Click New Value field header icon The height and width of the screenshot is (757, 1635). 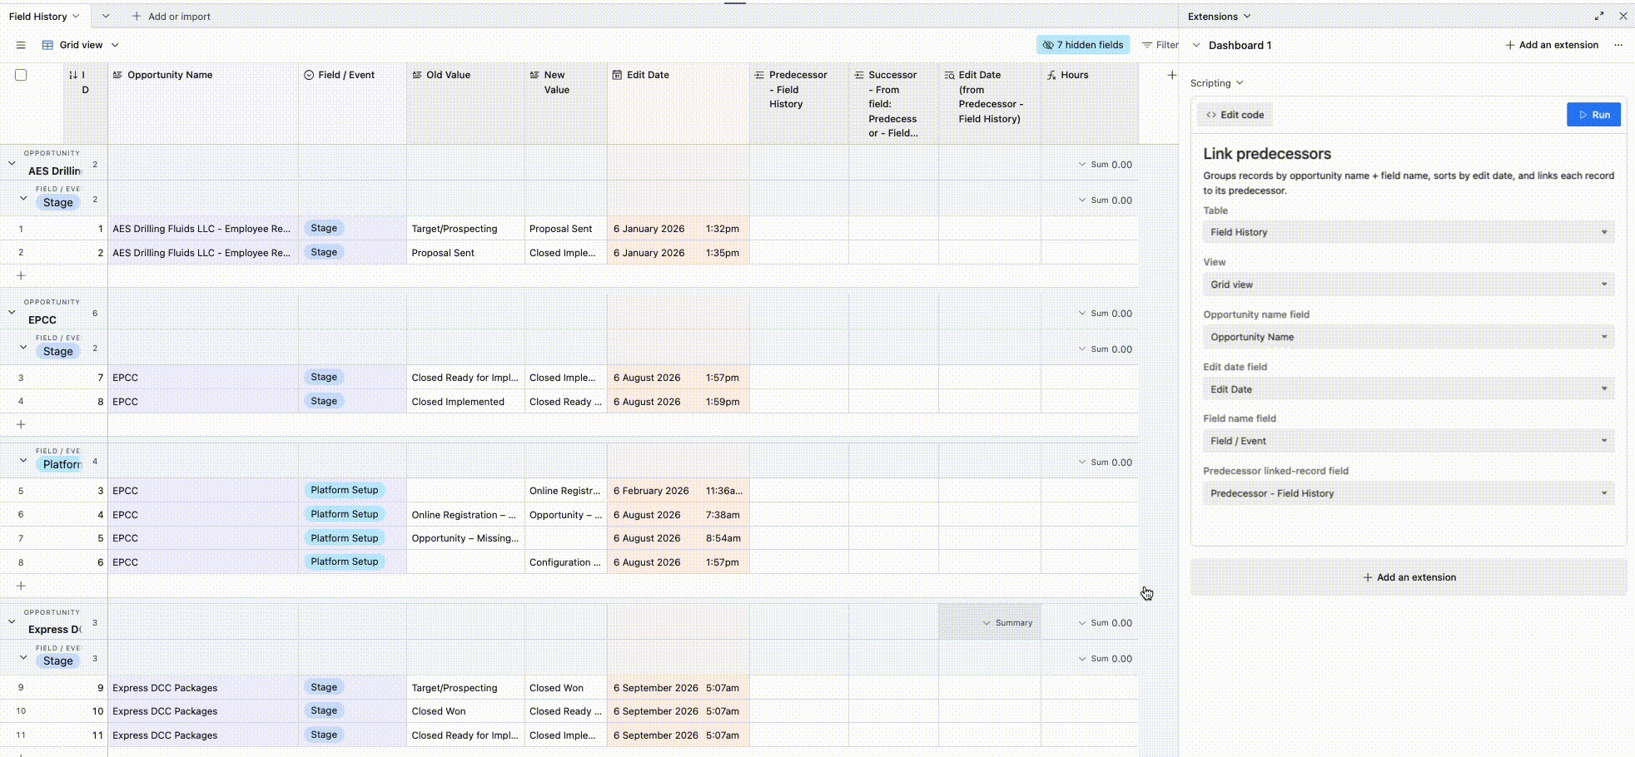click(534, 75)
